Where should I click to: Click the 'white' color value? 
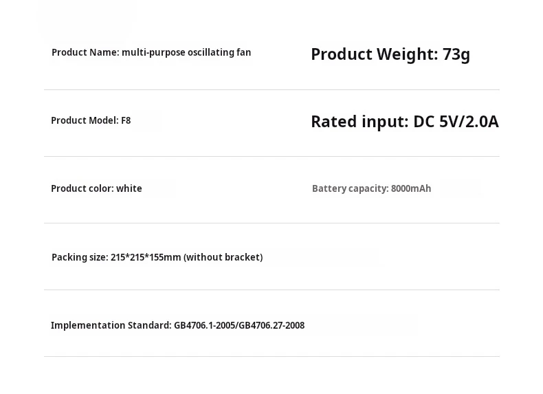click(x=129, y=188)
